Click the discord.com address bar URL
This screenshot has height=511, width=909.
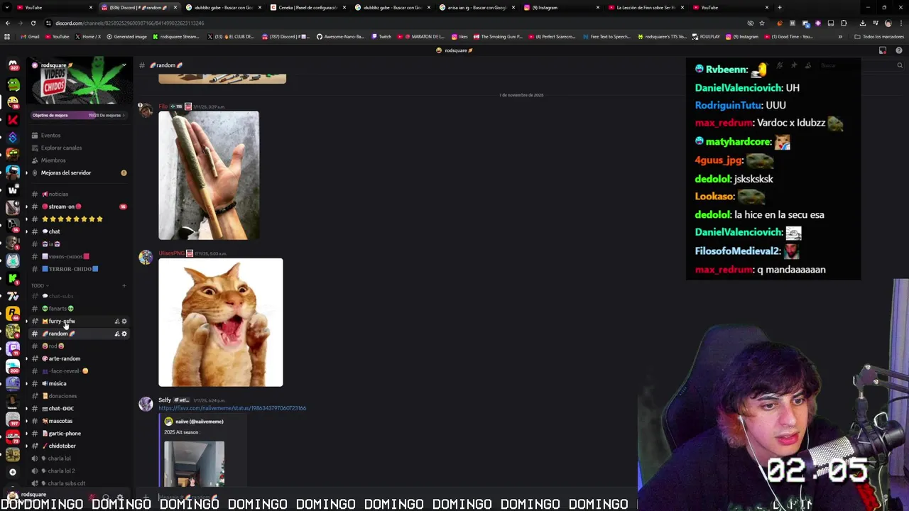[129, 23]
